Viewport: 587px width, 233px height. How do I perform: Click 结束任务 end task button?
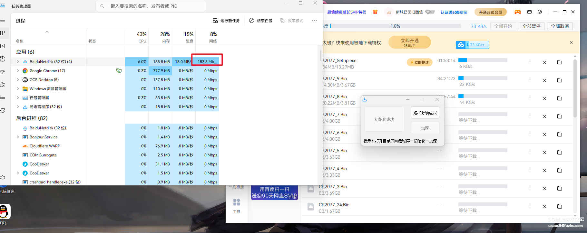(261, 21)
